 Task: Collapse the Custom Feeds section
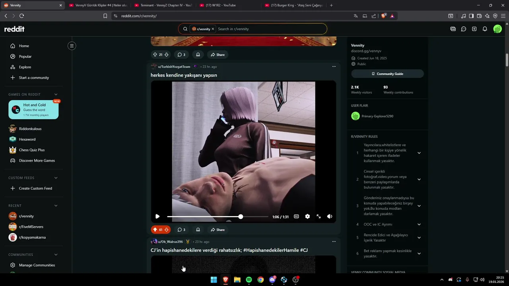click(56, 178)
